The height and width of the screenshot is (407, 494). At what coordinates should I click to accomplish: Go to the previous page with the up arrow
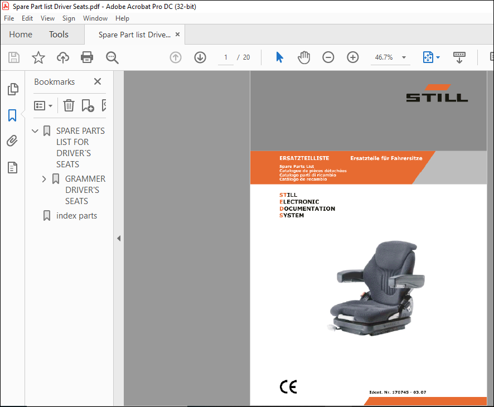point(176,57)
